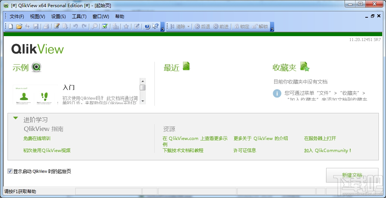Screen dimensions: 386x198
Task: Click the 请按F1获取帮助 status bar text
Action: tap(20, 191)
